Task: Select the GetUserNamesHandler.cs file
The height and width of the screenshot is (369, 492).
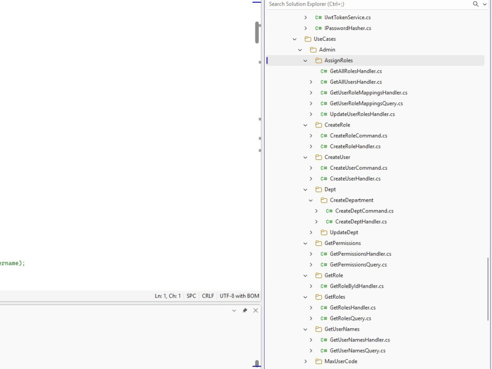Action: pos(360,340)
